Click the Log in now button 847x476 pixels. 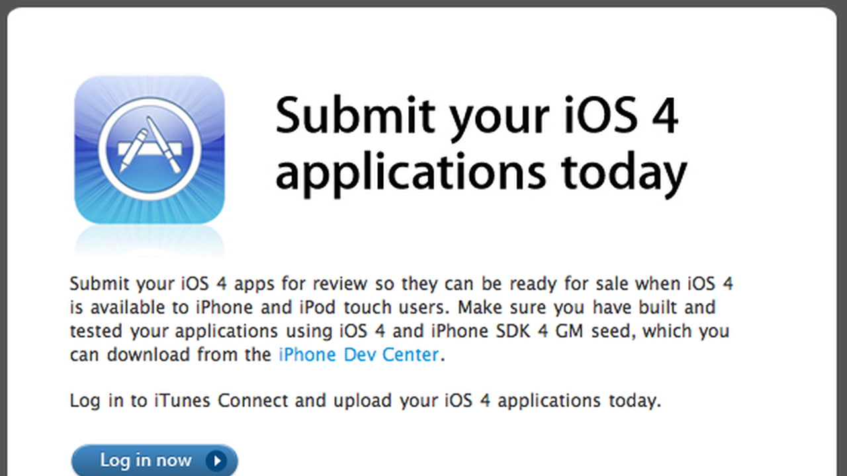tap(154, 460)
